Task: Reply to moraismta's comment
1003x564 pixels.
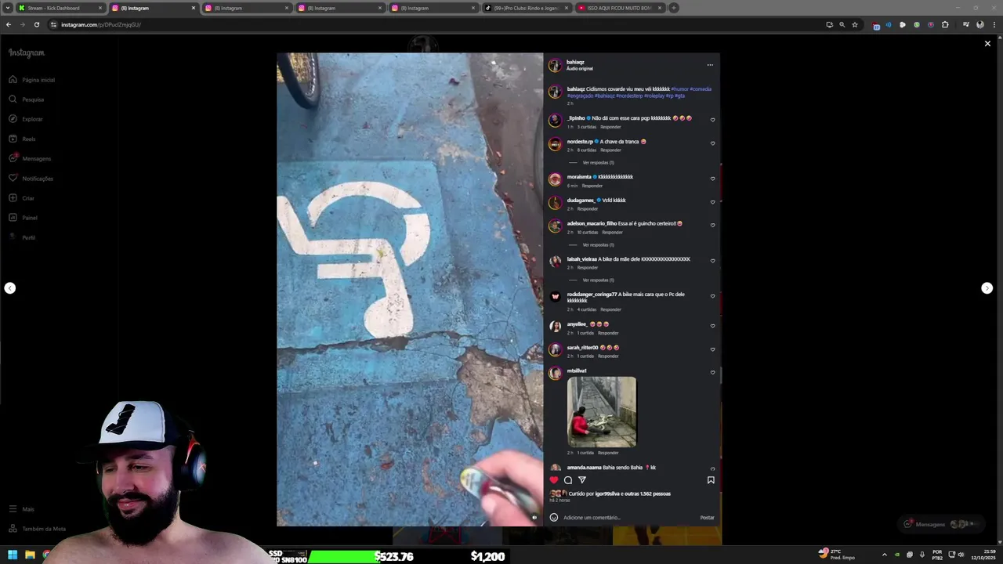Action: click(x=592, y=186)
